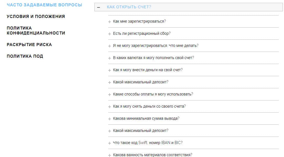
Task: Expand "Как я могу внести деньги на свой счет?"
Action: point(148,70)
